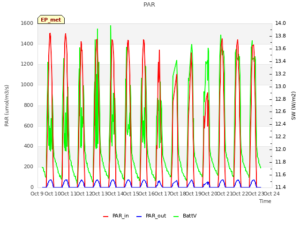This screenshot has width=300, height=225.
Task: Click the Oct 17 x-axis tick label
Action: pos(162,194)
